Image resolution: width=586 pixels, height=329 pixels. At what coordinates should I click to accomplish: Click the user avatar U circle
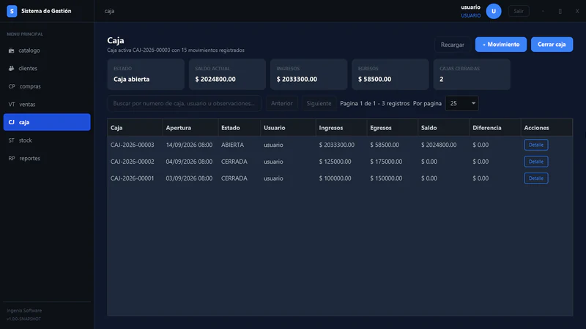click(x=493, y=11)
